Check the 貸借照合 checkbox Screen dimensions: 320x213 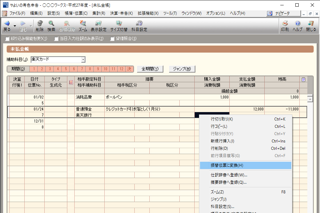pos(112,39)
